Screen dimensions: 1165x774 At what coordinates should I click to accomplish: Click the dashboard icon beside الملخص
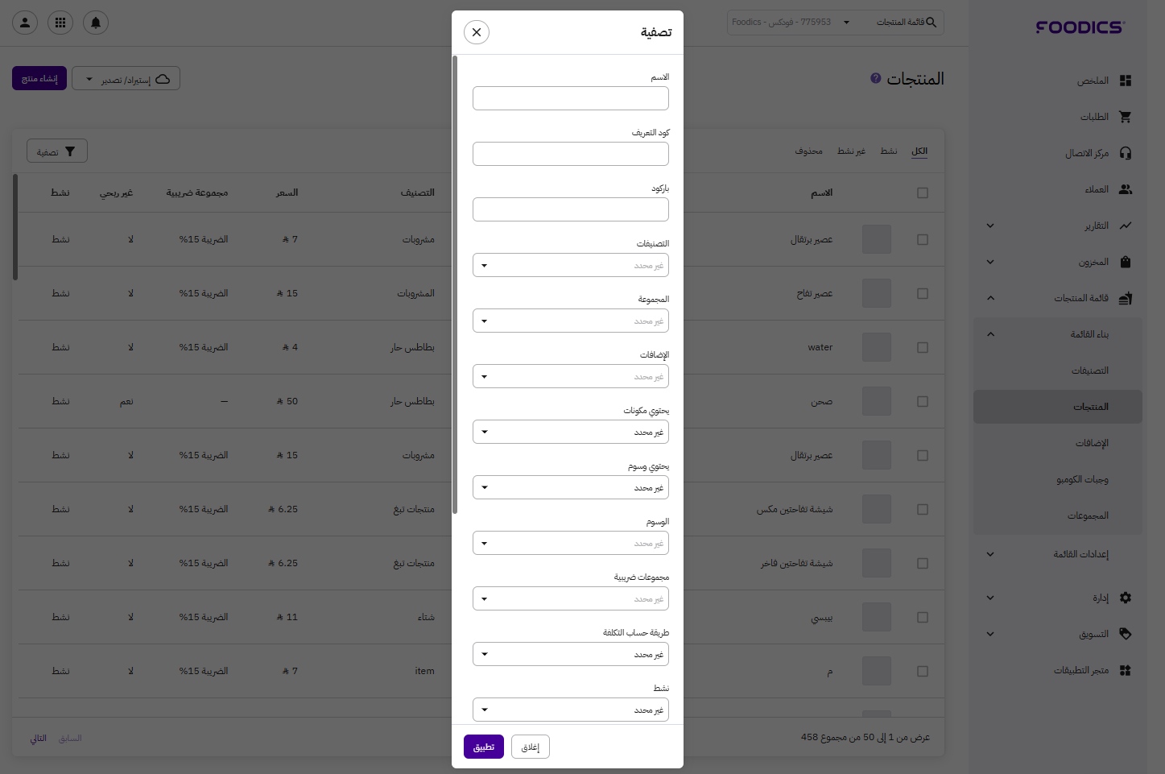click(1126, 81)
